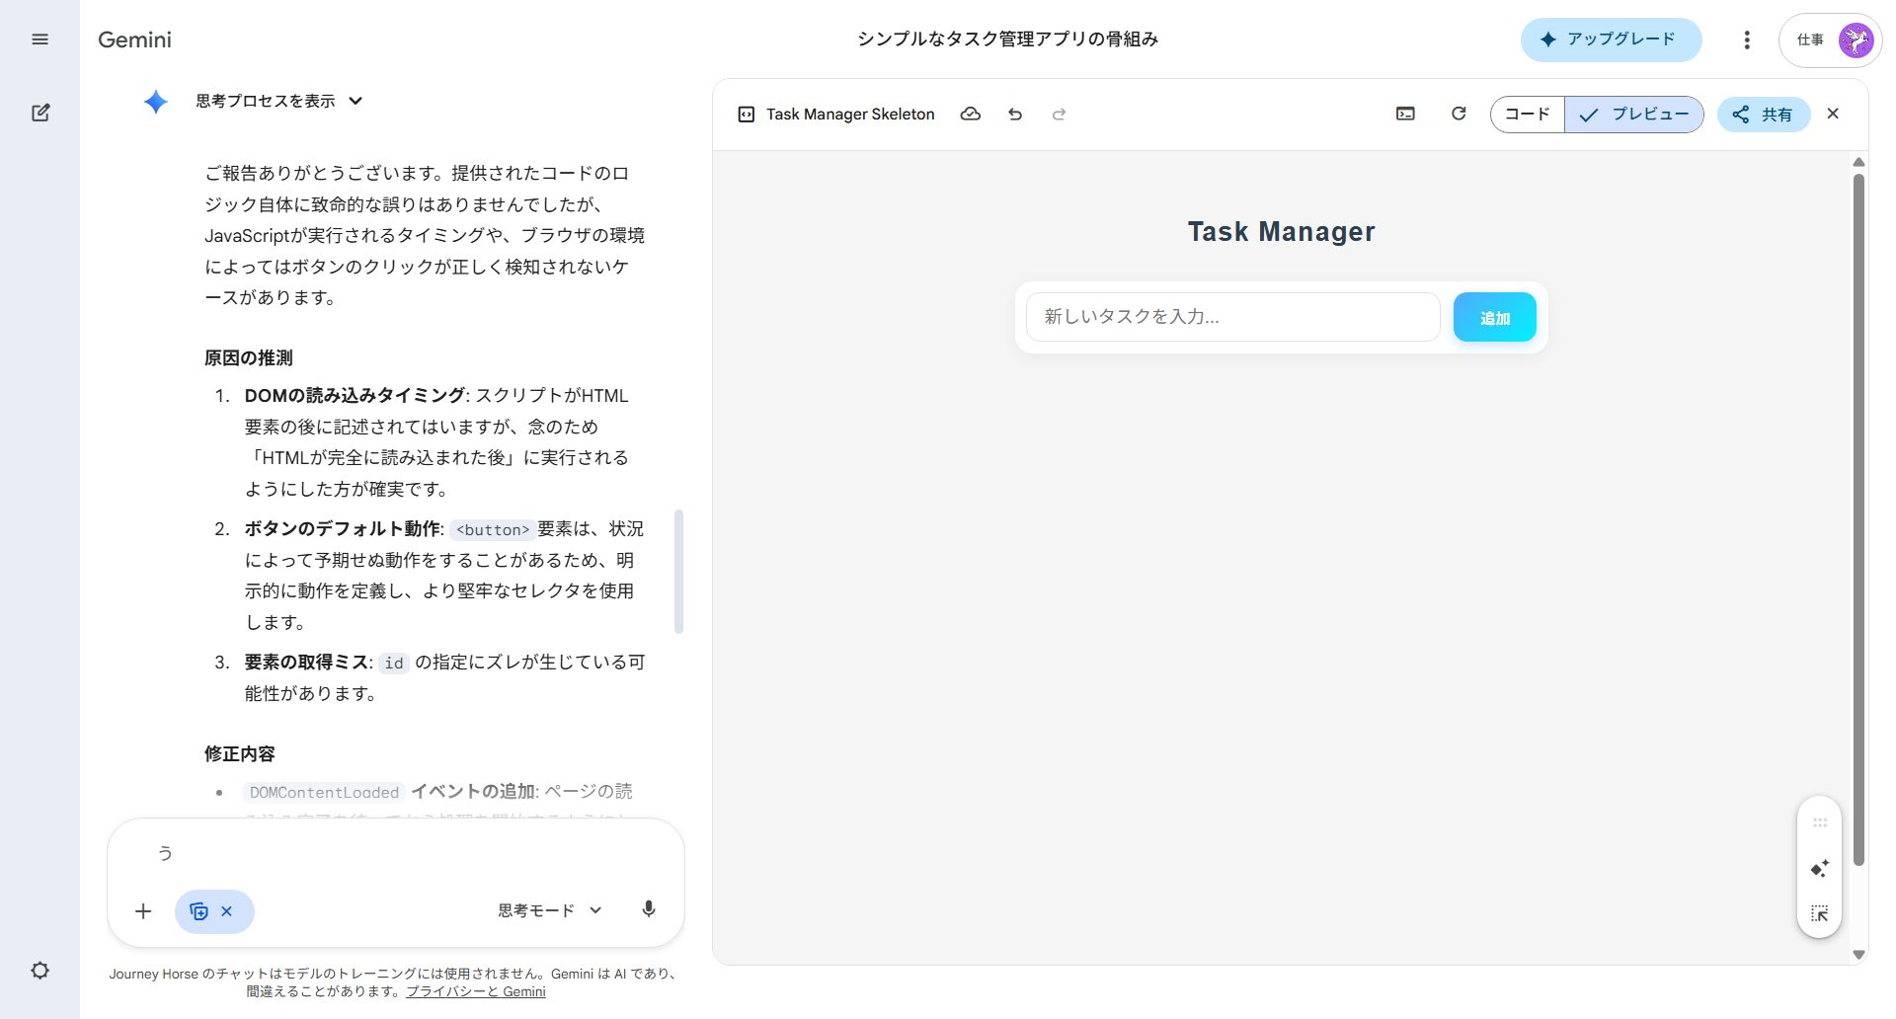This screenshot has height=1019, width=1896.
Task: Open Gemini edit suggestions with the sparkle icon
Action: 1818,868
